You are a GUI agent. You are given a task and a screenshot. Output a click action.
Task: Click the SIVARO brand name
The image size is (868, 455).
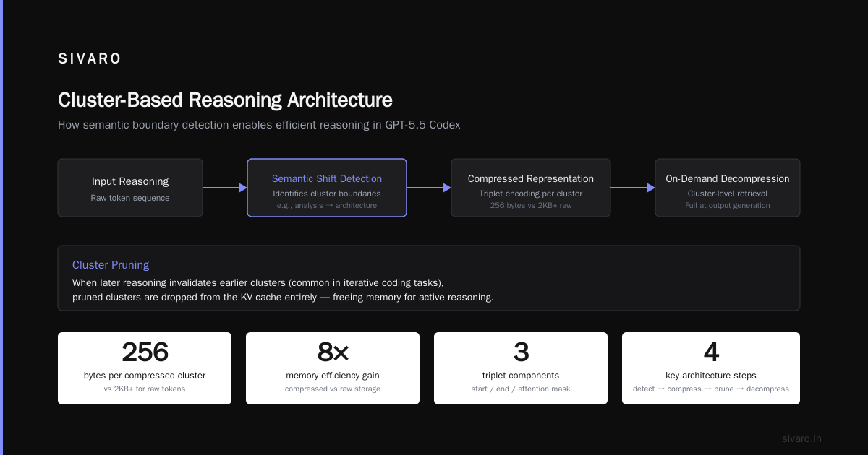coord(90,59)
